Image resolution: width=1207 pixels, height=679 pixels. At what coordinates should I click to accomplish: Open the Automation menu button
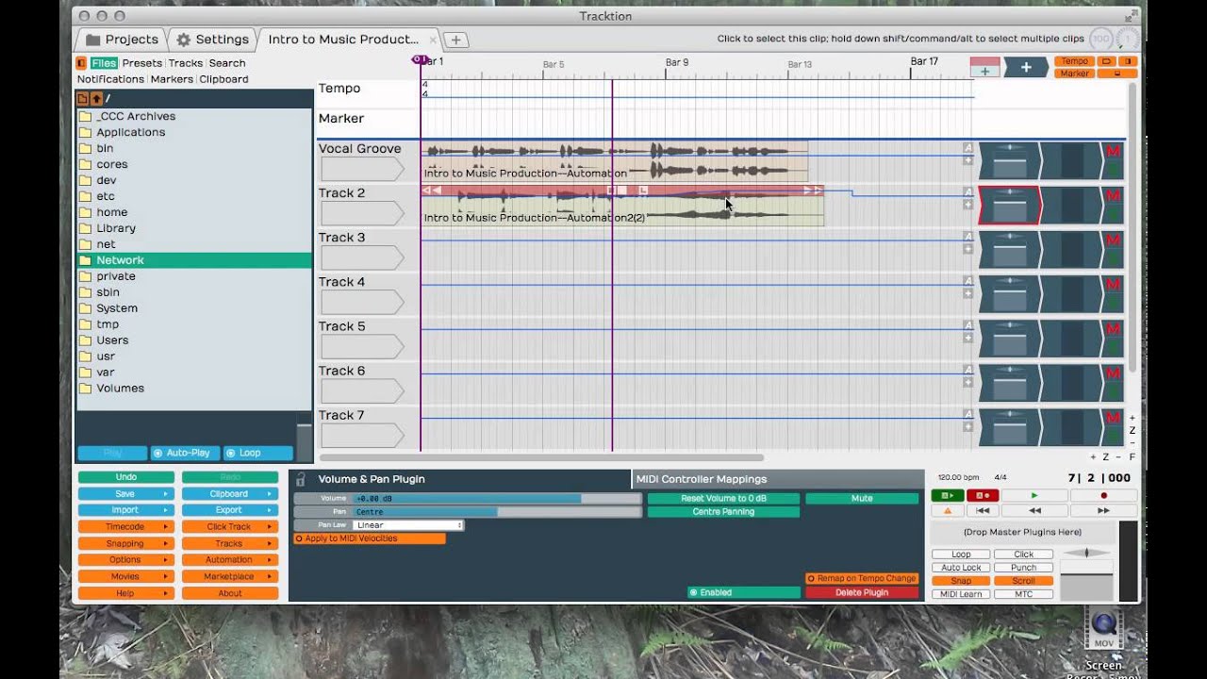click(230, 559)
